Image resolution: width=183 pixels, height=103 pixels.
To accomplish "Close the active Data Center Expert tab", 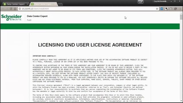I will (55, 4).
